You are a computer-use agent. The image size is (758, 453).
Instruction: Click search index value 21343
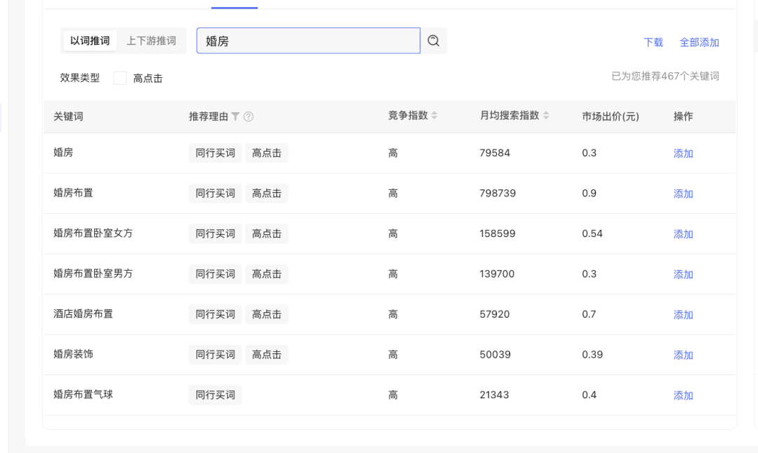click(494, 395)
